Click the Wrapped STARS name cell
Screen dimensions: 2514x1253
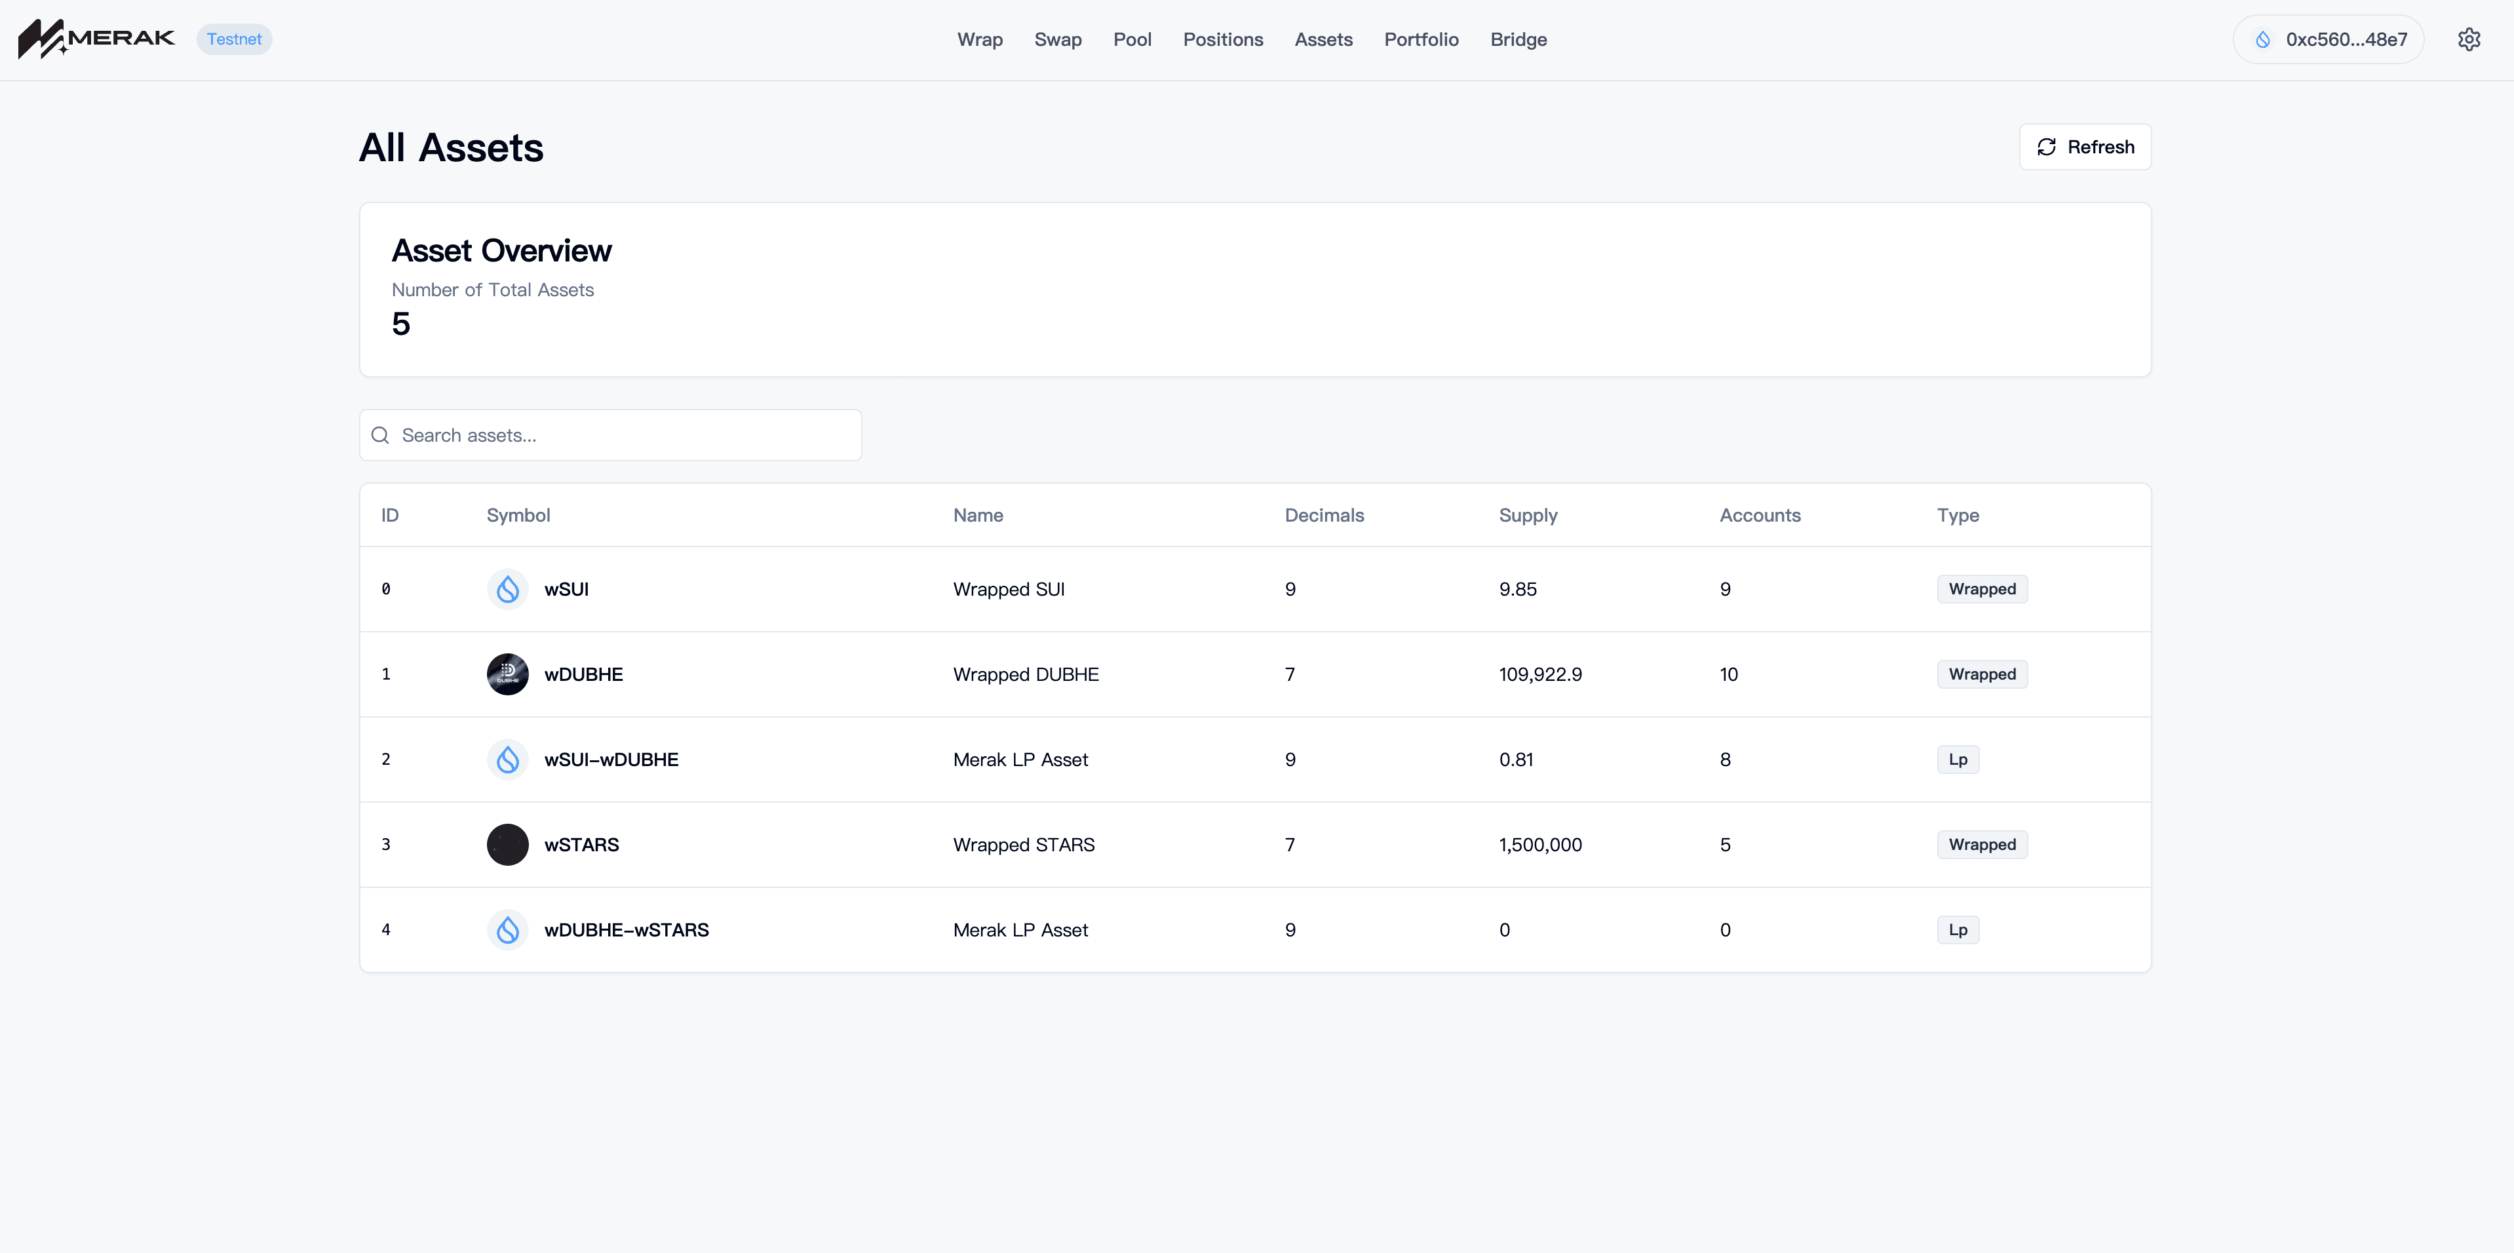1024,845
